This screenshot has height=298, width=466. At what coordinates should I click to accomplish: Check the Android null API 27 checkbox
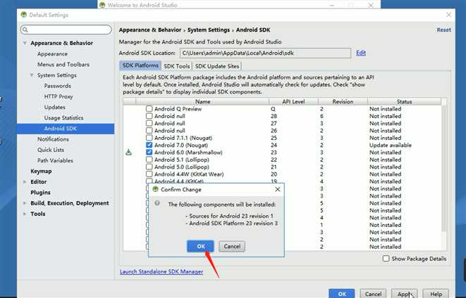point(149,123)
